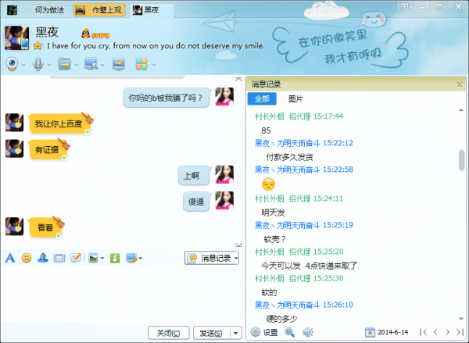Expand the apps grid dropdown arrow
The width and height of the screenshot is (469, 343).
153,64
